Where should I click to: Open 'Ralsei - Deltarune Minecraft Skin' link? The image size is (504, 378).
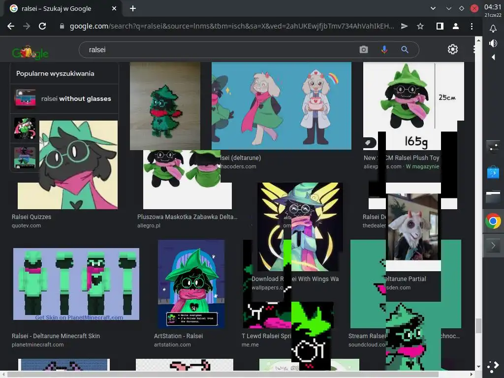[x=56, y=336]
